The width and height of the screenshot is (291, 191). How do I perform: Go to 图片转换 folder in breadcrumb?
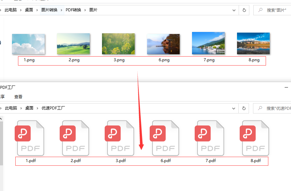point(49,10)
